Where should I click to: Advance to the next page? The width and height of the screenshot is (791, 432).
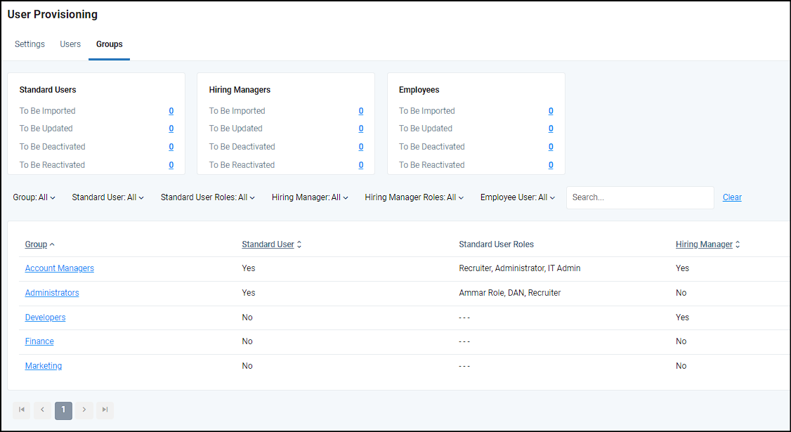click(84, 410)
